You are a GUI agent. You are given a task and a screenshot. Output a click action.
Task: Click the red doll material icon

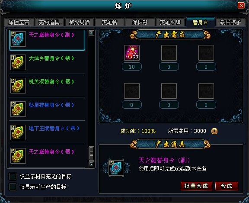click(132, 53)
